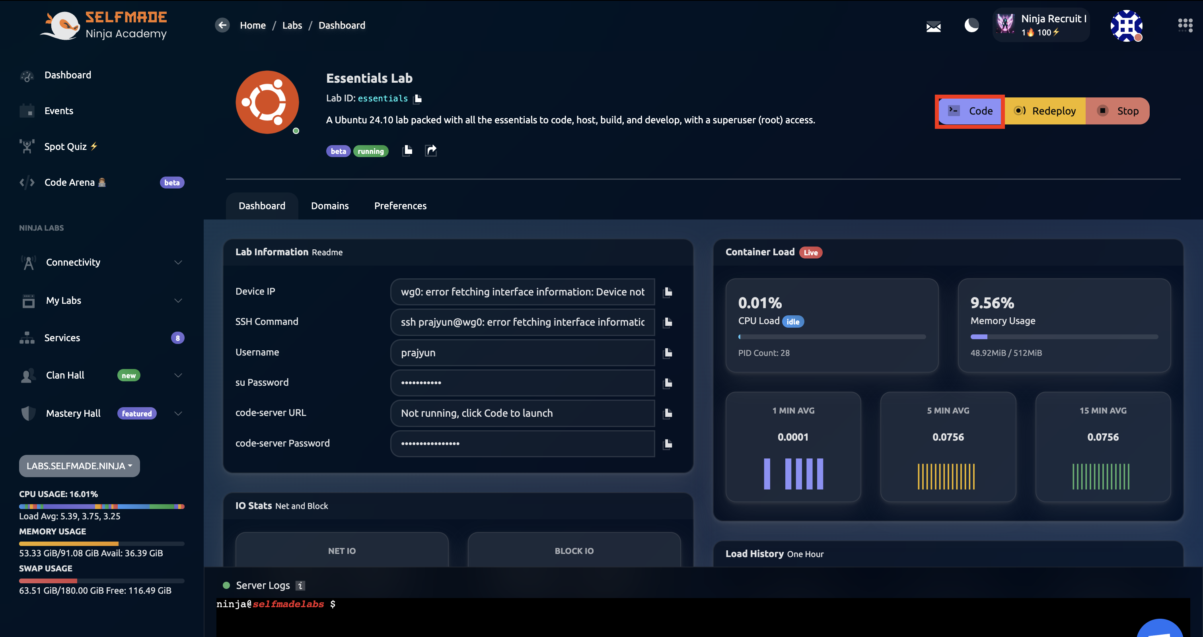The width and height of the screenshot is (1203, 637).
Task: Click the Device IP field
Action: tap(523, 292)
